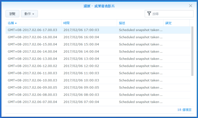This screenshot has height=118, width=198.
Task: Click time cell 2017/02/06 12:00:02
Action: click(x=81, y=66)
